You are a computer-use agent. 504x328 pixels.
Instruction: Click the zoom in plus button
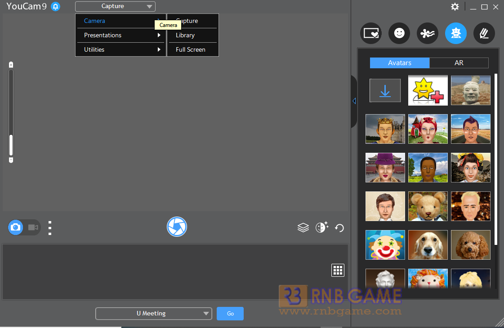pyautogui.click(x=11, y=65)
